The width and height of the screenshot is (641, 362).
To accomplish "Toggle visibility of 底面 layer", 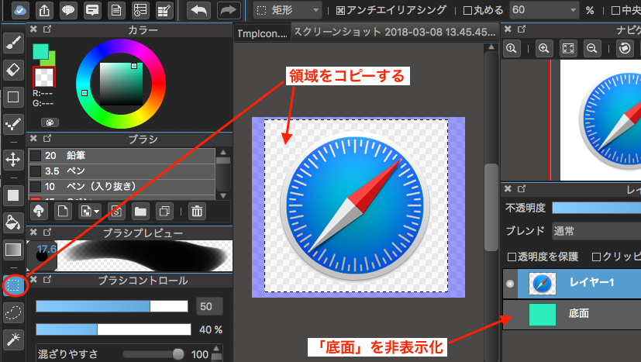I will (x=510, y=314).
